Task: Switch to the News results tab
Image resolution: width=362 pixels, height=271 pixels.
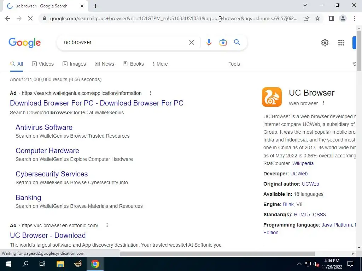Action: pos(104,64)
